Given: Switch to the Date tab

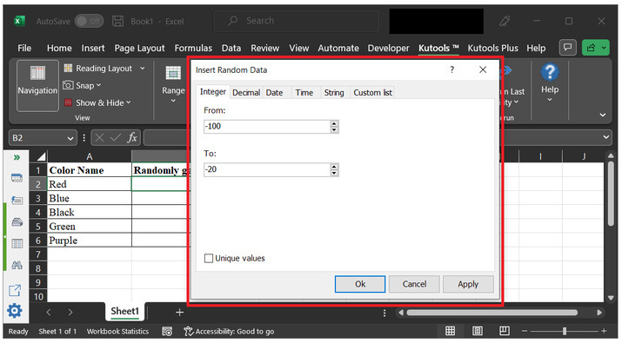Looking at the screenshot, I should [x=274, y=92].
